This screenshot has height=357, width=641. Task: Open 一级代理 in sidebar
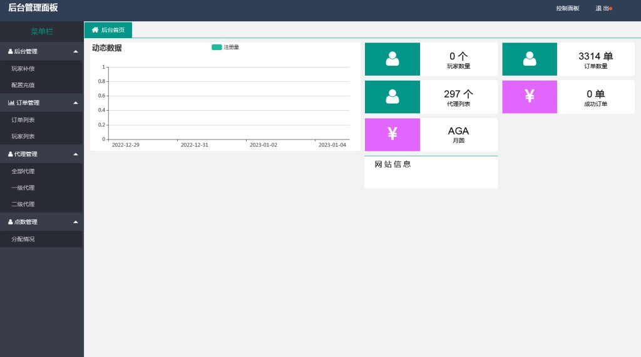point(23,188)
